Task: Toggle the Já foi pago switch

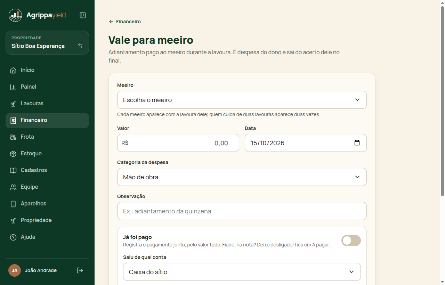Action: pos(351,241)
